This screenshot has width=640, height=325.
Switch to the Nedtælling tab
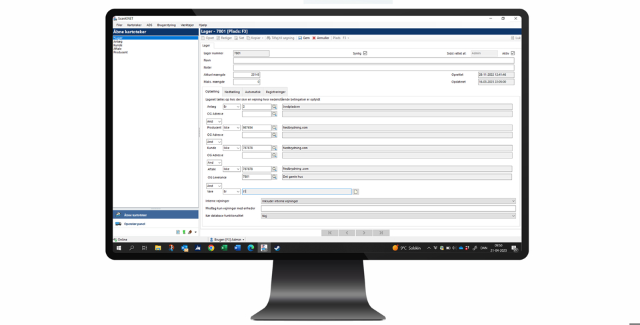coord(232,92)
